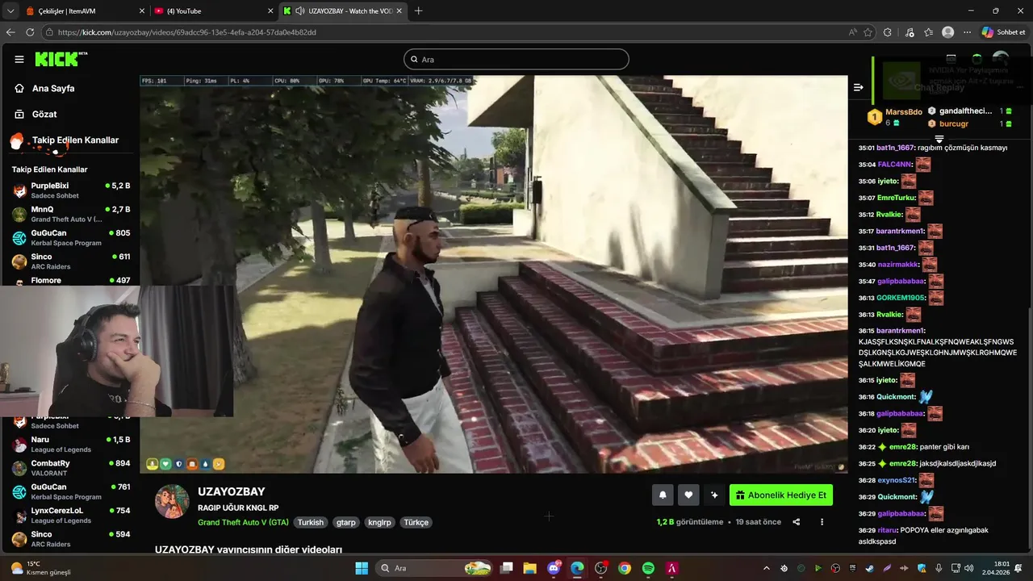Open Sinco channel with 594 viewers

71,539
